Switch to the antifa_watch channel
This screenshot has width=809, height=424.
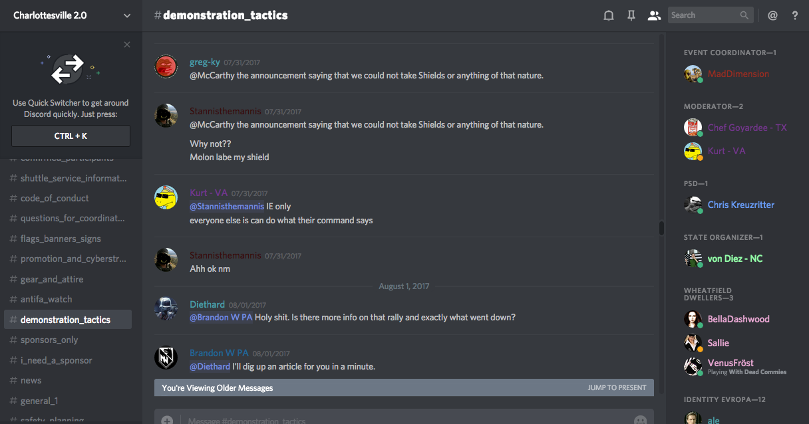[46, 299]
